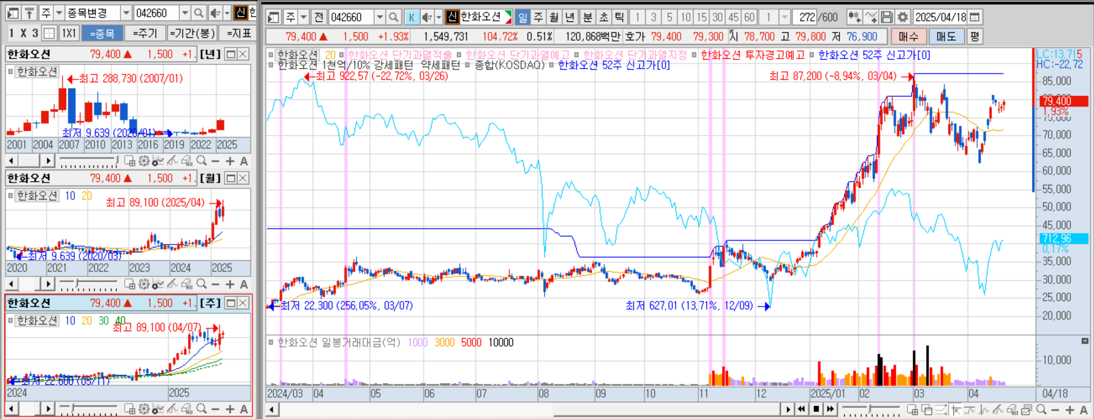Expand the main chart stock code dropdown arrow
The image size is (1094, 419).
pyautogui.click(x=380, y=17)
